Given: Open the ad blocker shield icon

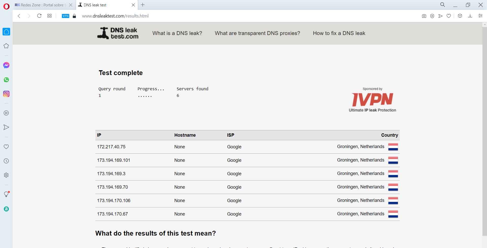Looking at the screenshot, I should [x=432, y=16].
